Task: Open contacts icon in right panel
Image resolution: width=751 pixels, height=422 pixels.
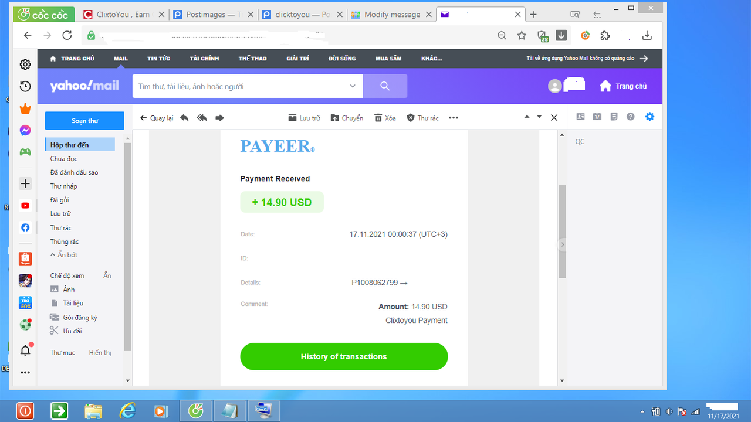Action: coord(580,117)
